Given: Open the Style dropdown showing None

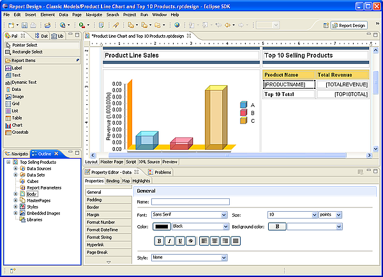Looking at the screenshot, I should click(223, 257).
